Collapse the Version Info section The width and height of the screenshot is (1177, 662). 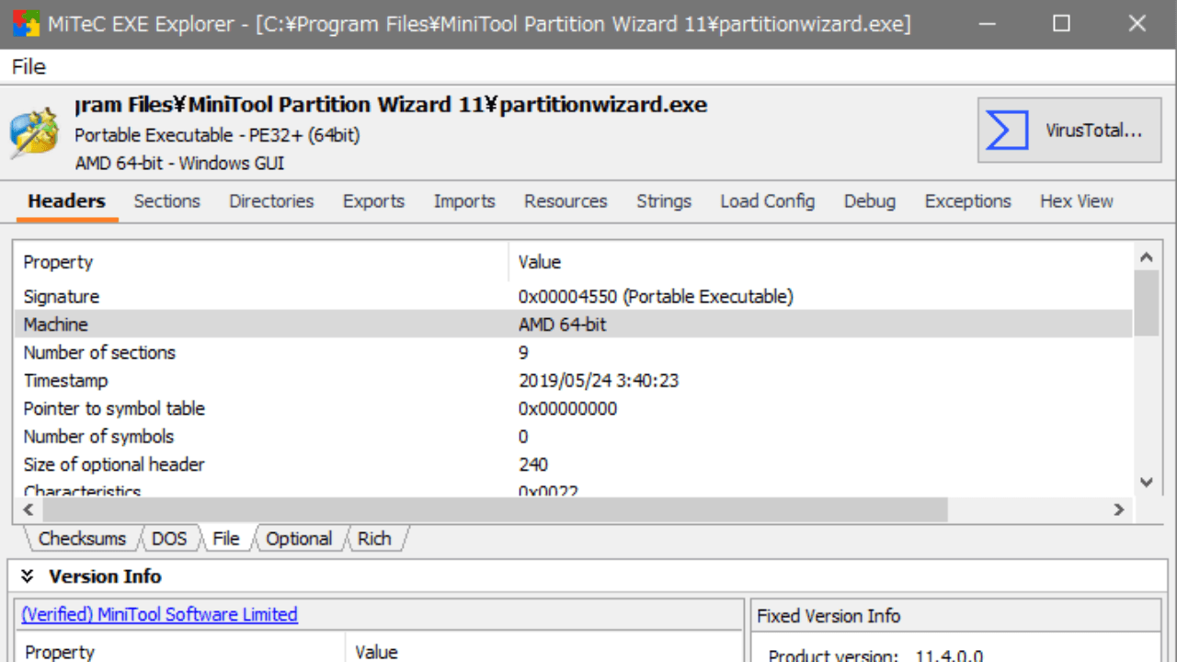(28, 576)
